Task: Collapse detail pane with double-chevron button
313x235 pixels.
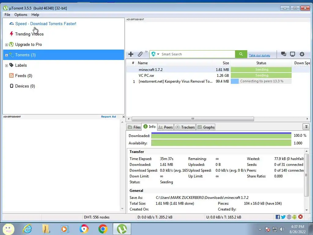Action: (306, 126)
